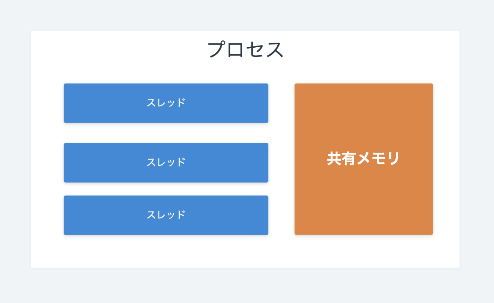Image resolution: width=494 pixels, height=303 pixels.
Task: Click white space between スレッド boxes and 共有メモリ
Action: pos(281,159)
